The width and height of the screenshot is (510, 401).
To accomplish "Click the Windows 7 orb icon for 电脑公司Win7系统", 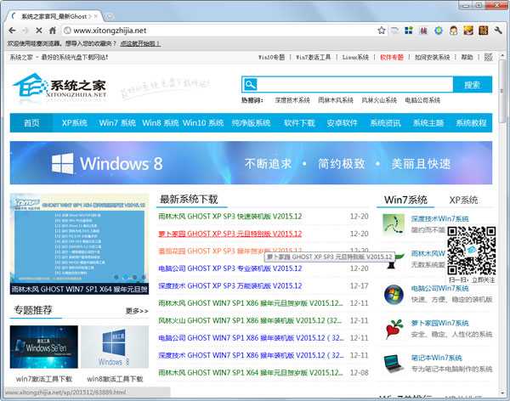I will coord(393,295).
